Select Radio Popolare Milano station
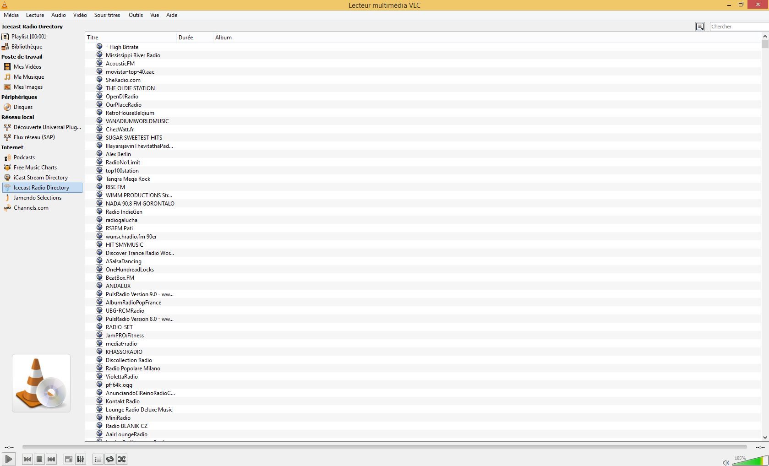The image size is (769, 466). tap(133, 368)
